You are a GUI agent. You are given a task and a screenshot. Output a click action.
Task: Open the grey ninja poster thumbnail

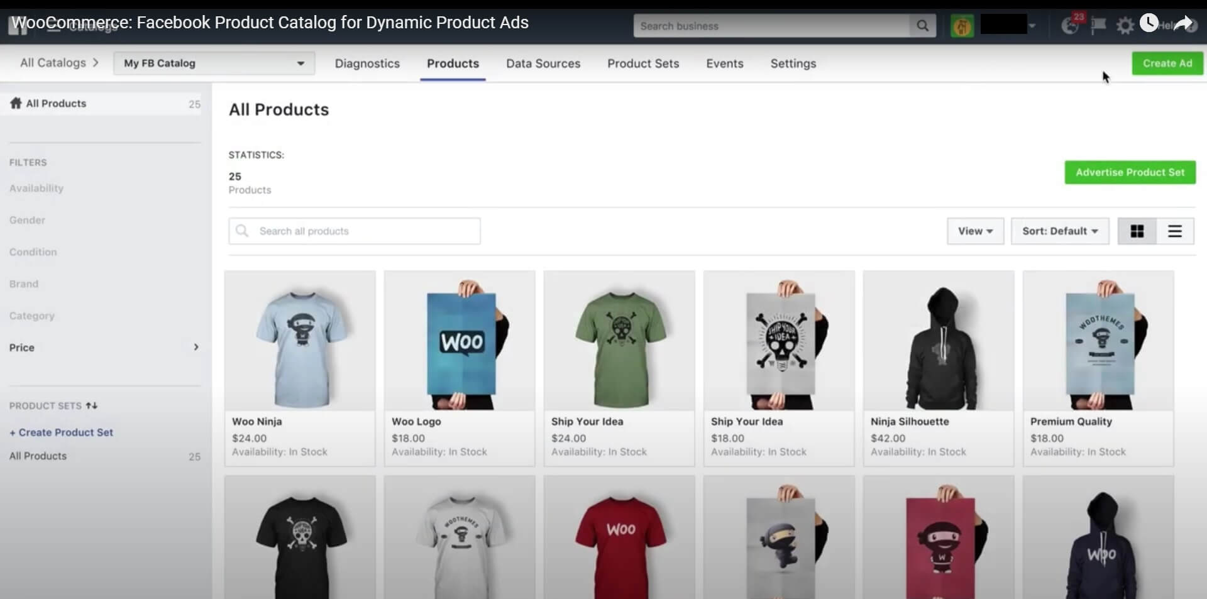coord(779,538)
